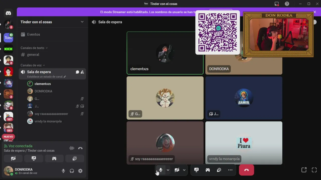Open server icon with 551 badge
Screen dimensions: 321x180
(8, 127)
